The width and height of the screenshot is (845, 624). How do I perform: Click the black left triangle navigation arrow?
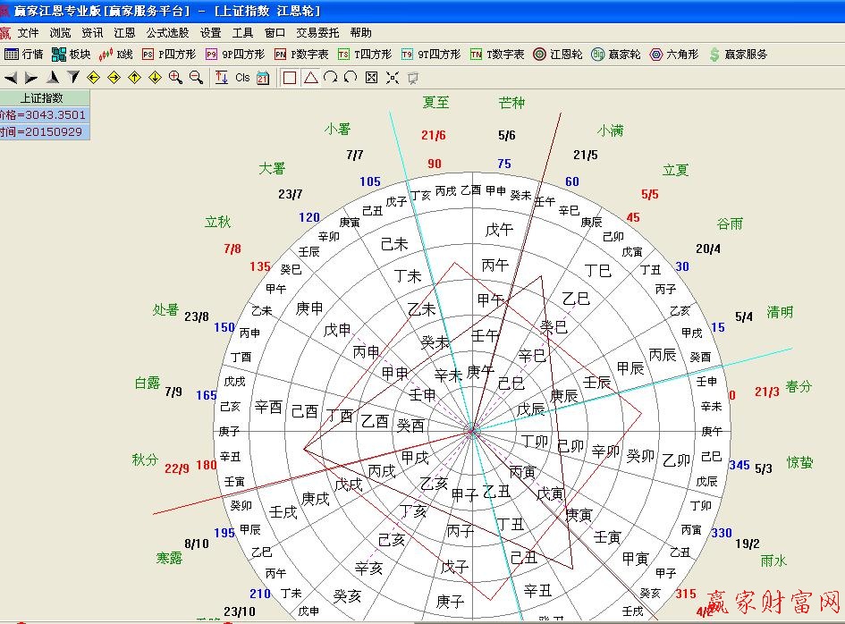click(11, 78)
